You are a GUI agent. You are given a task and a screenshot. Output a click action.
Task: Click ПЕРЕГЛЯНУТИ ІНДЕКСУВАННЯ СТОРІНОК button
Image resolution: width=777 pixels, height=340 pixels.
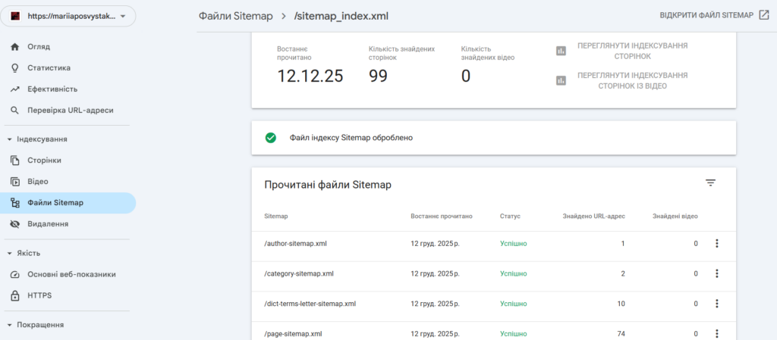pos(631,51)
